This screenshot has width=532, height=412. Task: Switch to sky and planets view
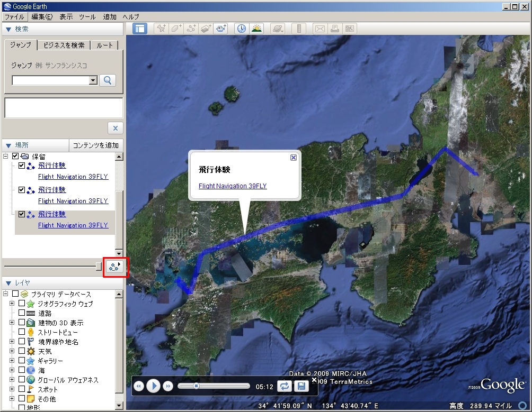click(278, 29)
